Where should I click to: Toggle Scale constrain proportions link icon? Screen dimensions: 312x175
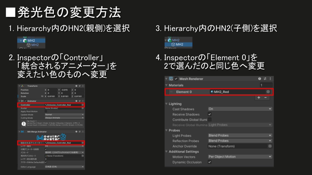tap(42, 96)
